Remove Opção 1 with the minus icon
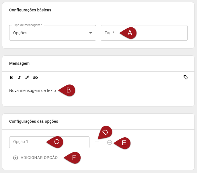 (x=110, y=142)
